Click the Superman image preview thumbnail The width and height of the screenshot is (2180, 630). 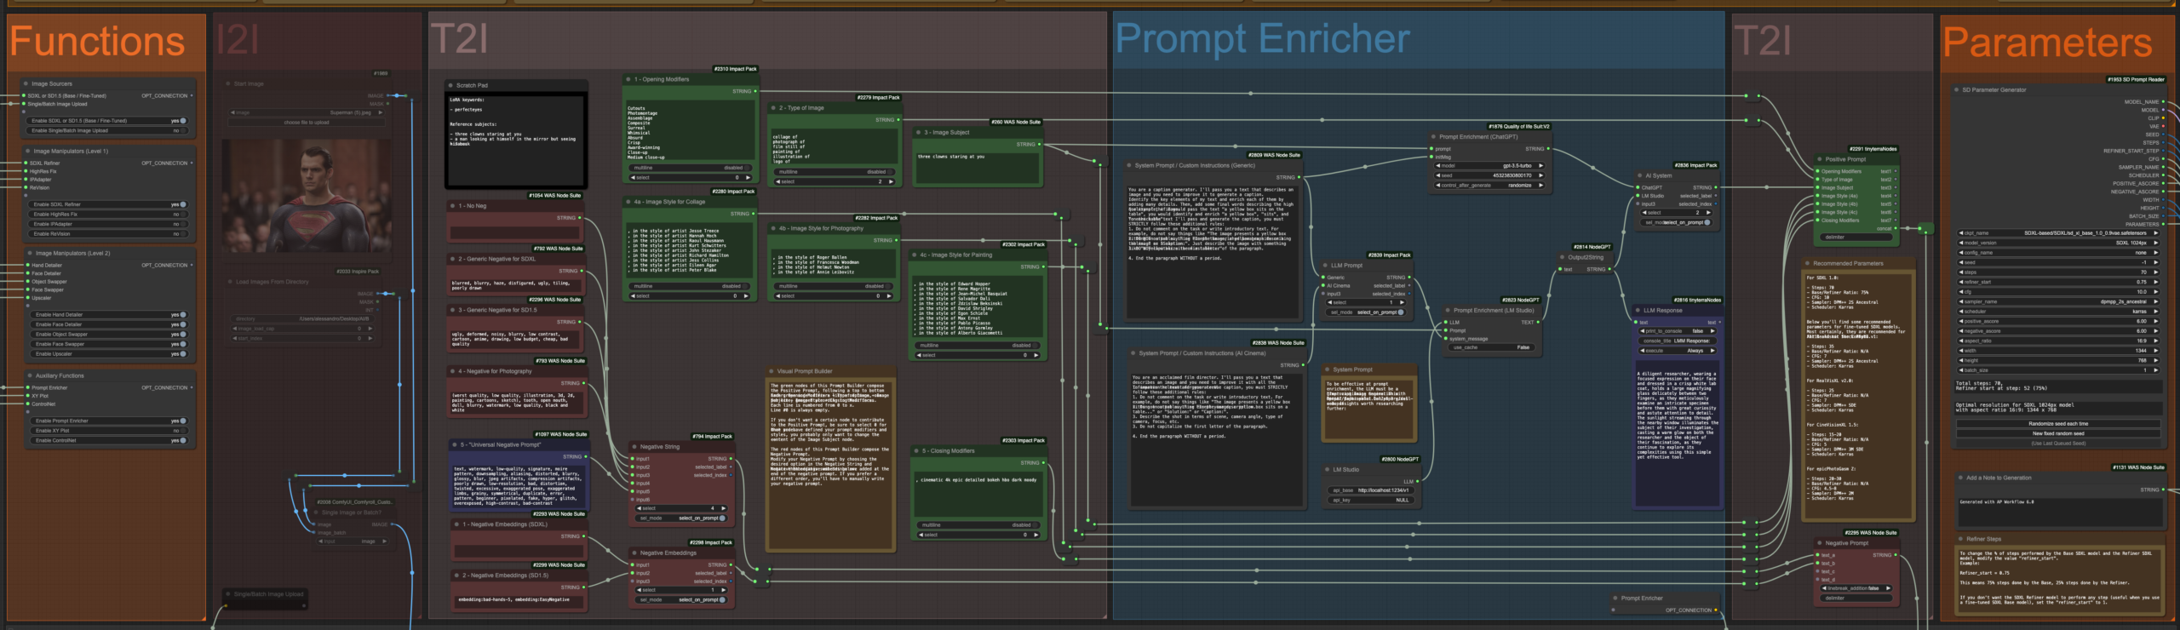pyautogui.click(x=307, y=196)
